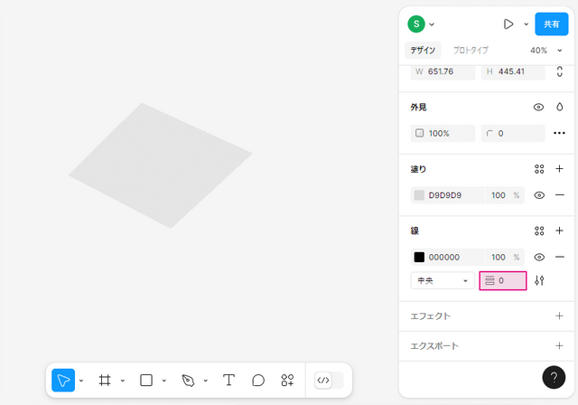
Task: Toggle layer visibility eye in 外見 section
Action: pos(538,107)
